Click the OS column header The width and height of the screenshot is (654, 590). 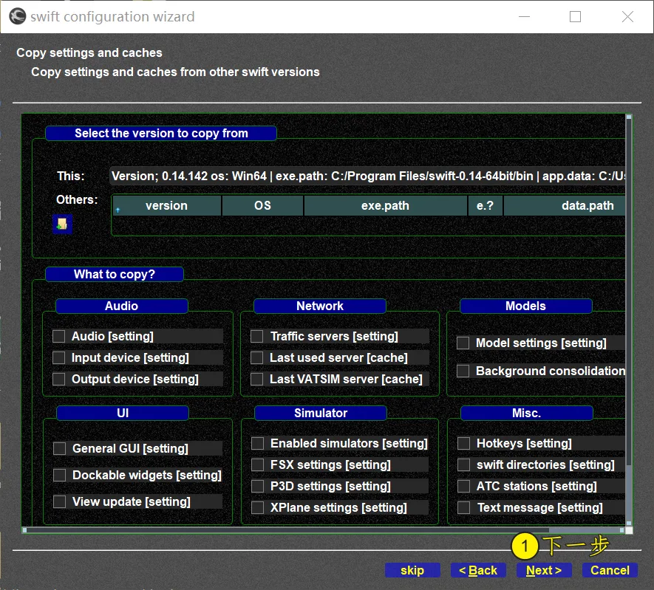click(x=263, y=206)
